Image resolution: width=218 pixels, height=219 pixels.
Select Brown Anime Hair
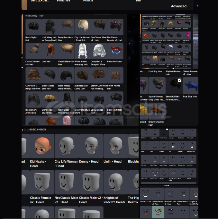[115, 75]
